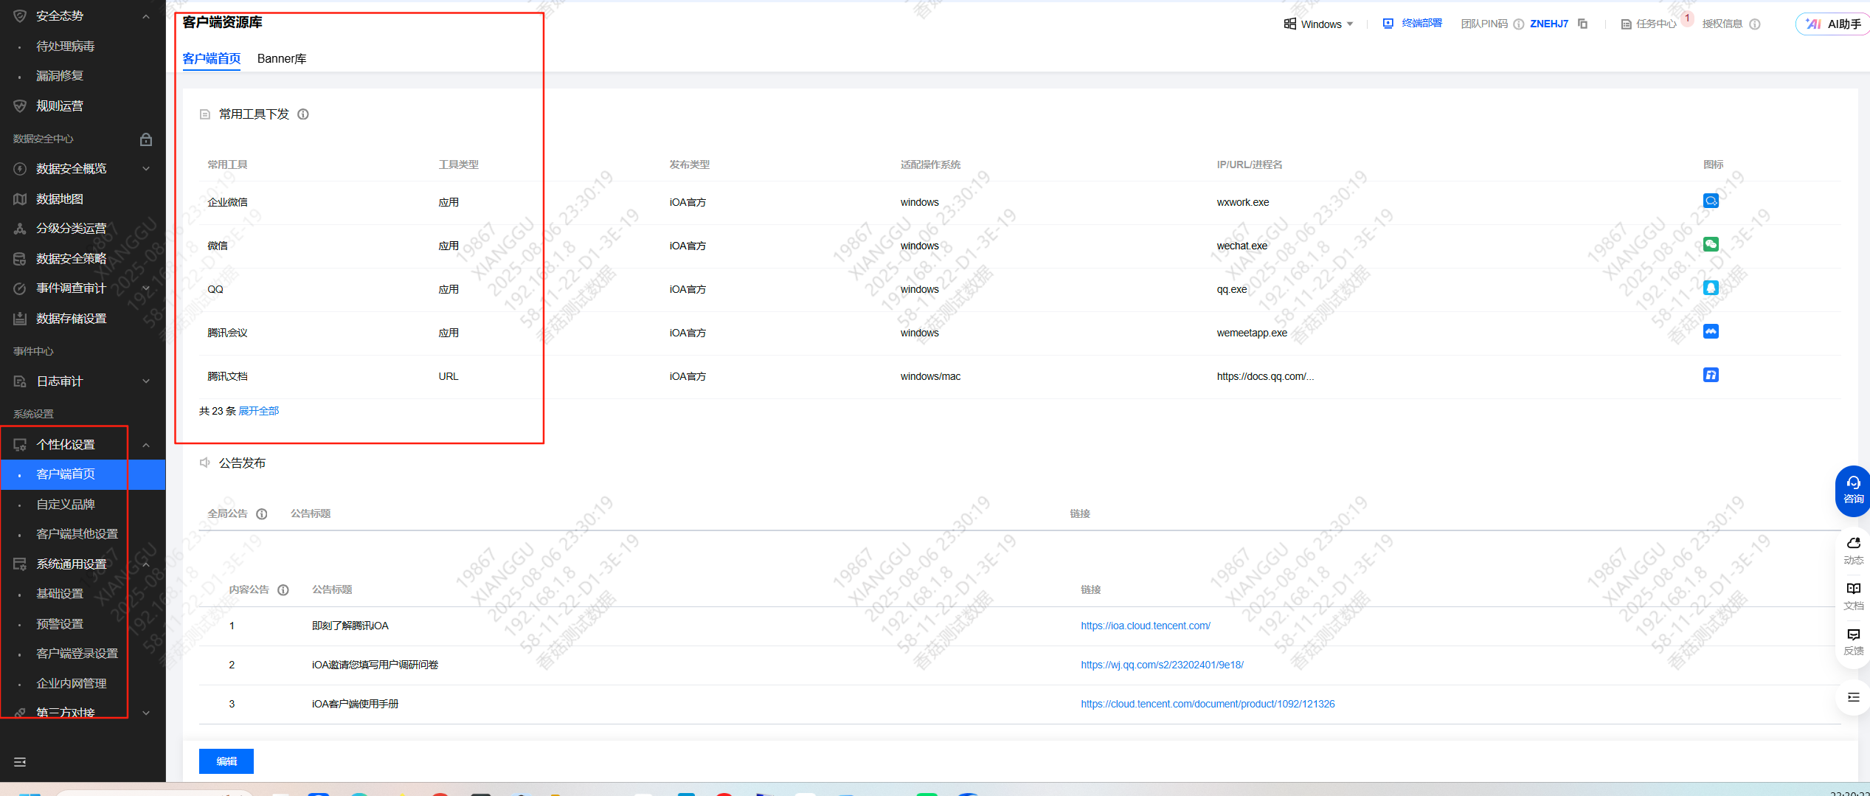1870x796 pixels.
Task: Click 即刻了解腾讯iOA announcement title
Action: point(350,626)
